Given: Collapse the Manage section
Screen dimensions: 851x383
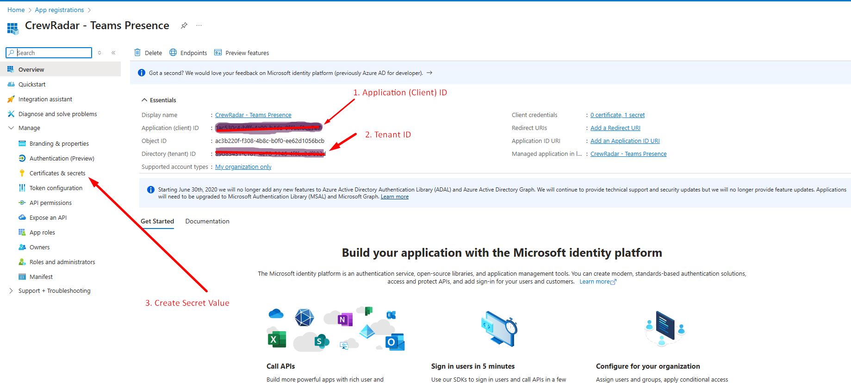Looking at the screenshot, I should [x=11, y=128].
